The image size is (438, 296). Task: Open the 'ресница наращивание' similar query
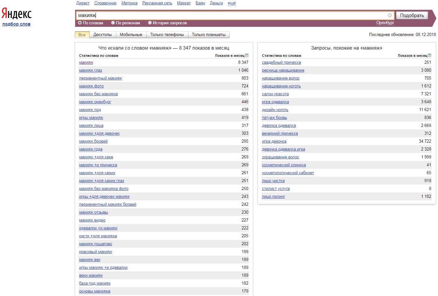(283, 70)
